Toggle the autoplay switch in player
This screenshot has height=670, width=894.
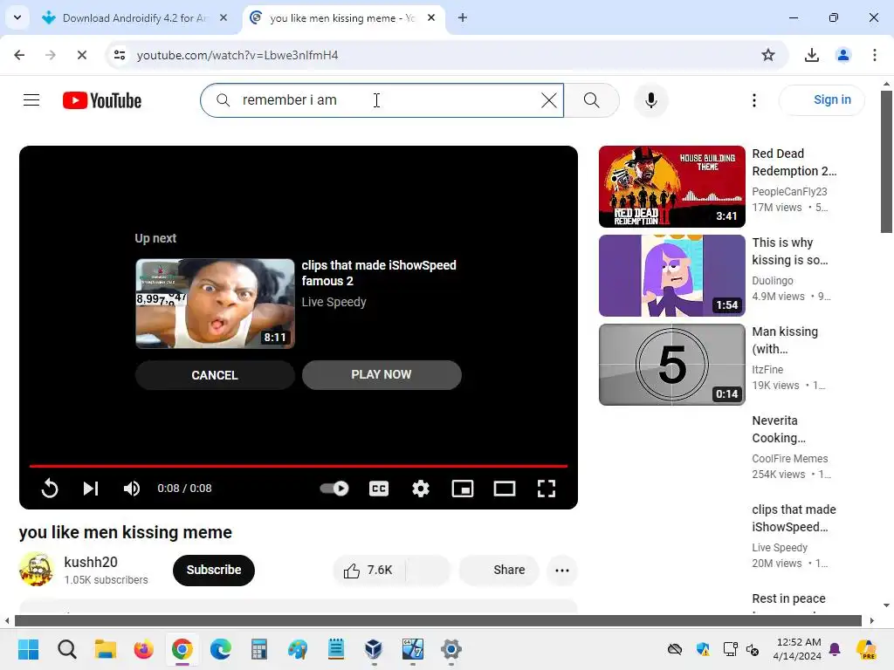(334, 489)
